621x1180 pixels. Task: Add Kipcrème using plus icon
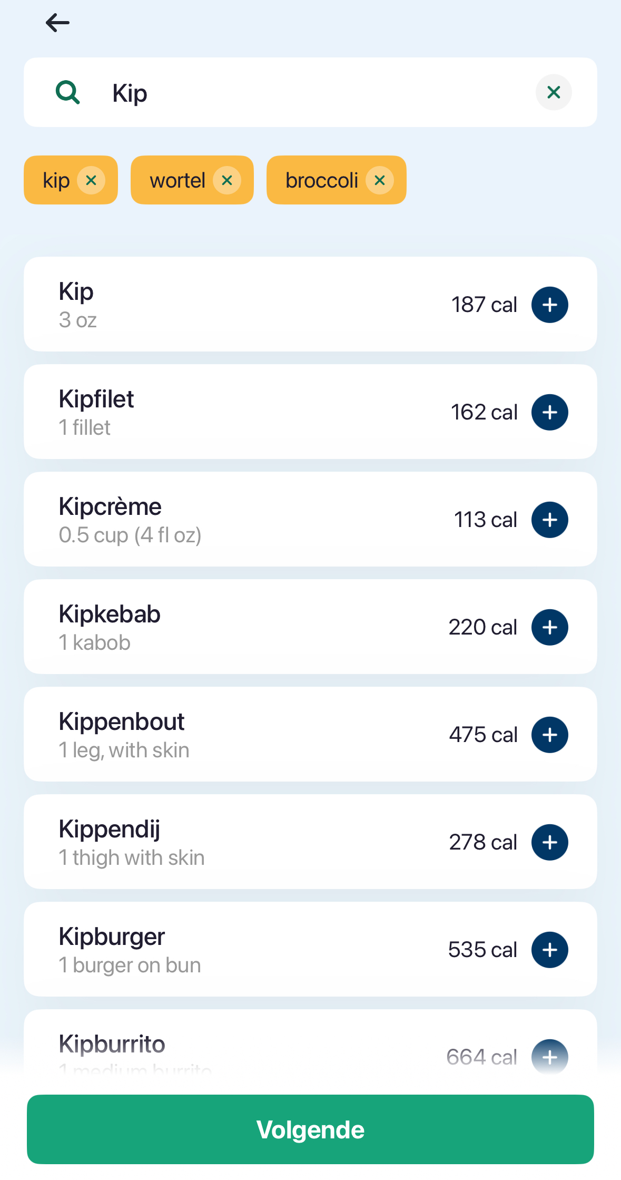pyautogui.click(x=549, y=520)
